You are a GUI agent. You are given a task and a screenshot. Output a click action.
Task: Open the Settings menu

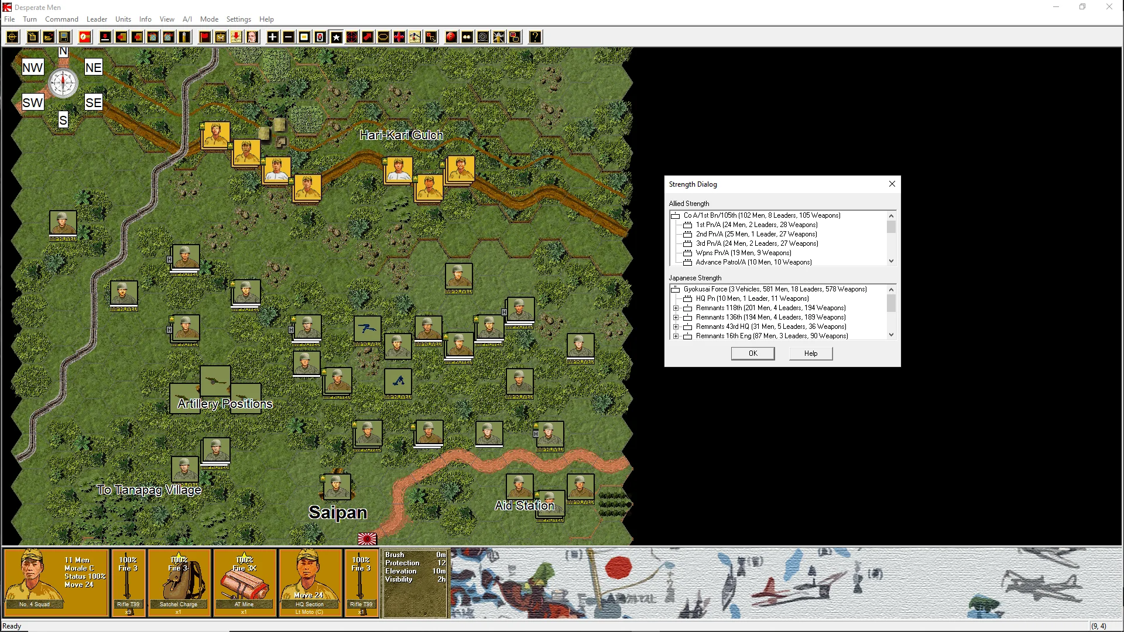point(238,19)
